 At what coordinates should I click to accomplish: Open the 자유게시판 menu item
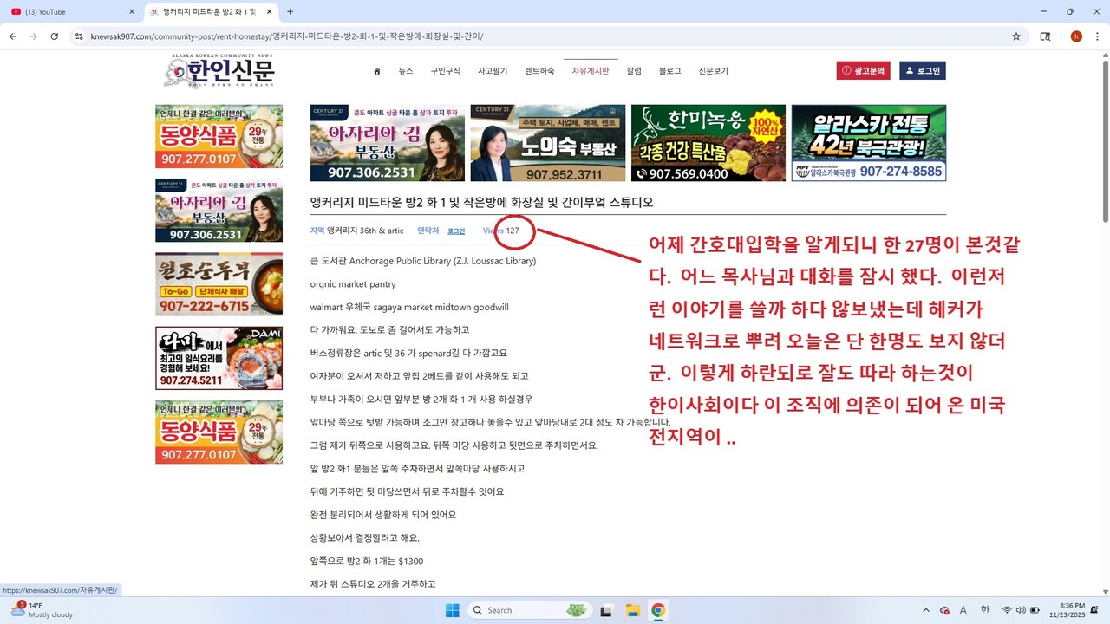pos(590,71)
